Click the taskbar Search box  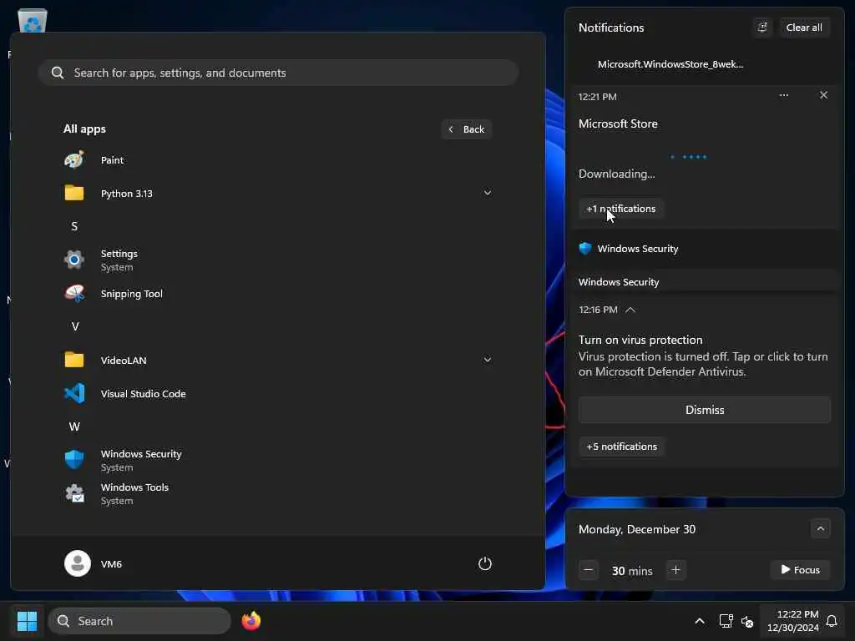click(x=139, y=621)
